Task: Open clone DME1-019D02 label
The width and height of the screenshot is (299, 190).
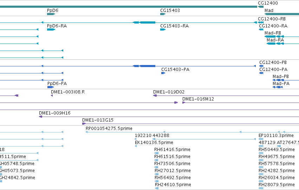Action: pos(169,92)
